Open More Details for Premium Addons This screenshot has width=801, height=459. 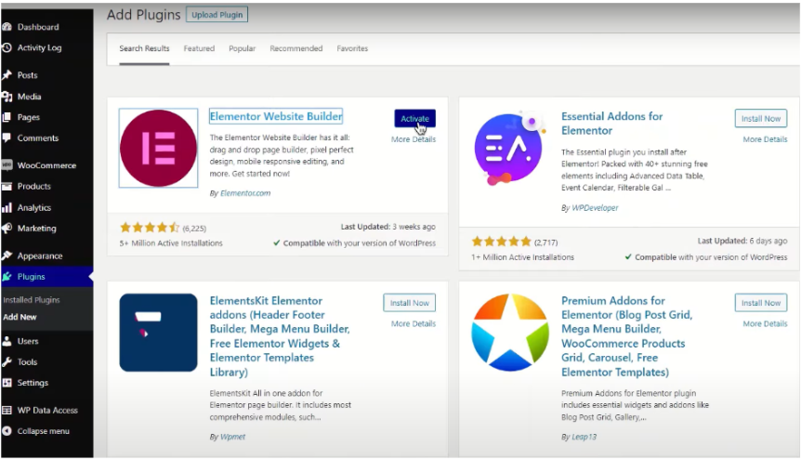[x=766, y=323]
